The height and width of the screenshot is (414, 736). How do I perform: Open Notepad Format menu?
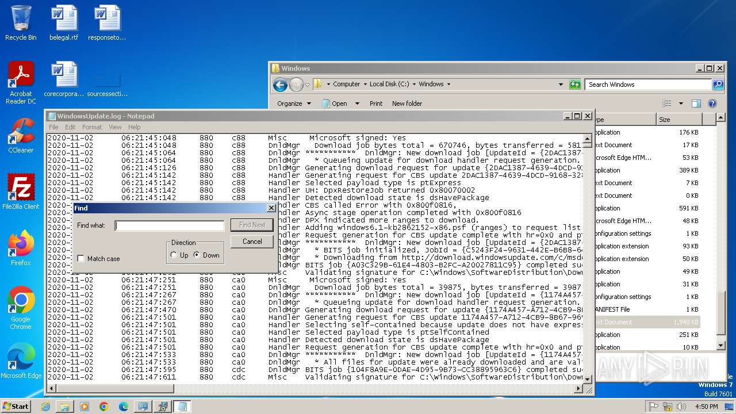(x=92, y=127)
